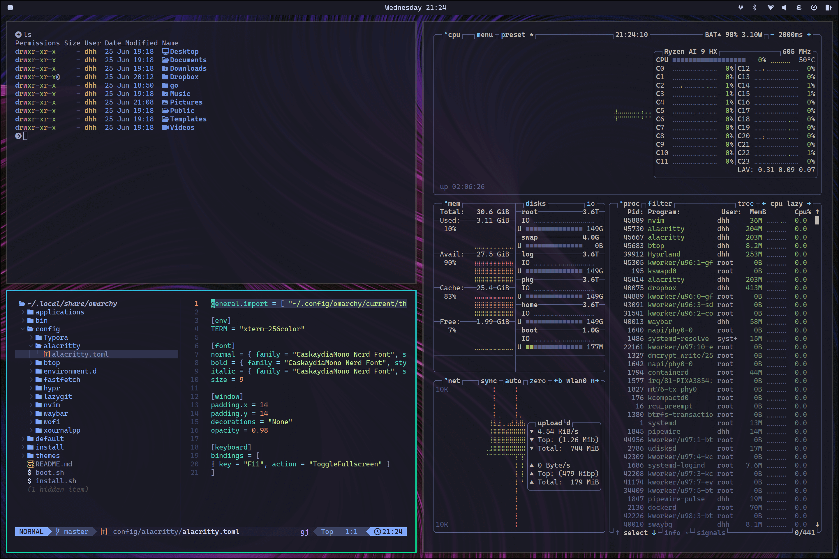The width and height of the screenshot is (839, 559).
Task: Open Bluetooth settings from the tray icon
Action: (x=755, y=8)
